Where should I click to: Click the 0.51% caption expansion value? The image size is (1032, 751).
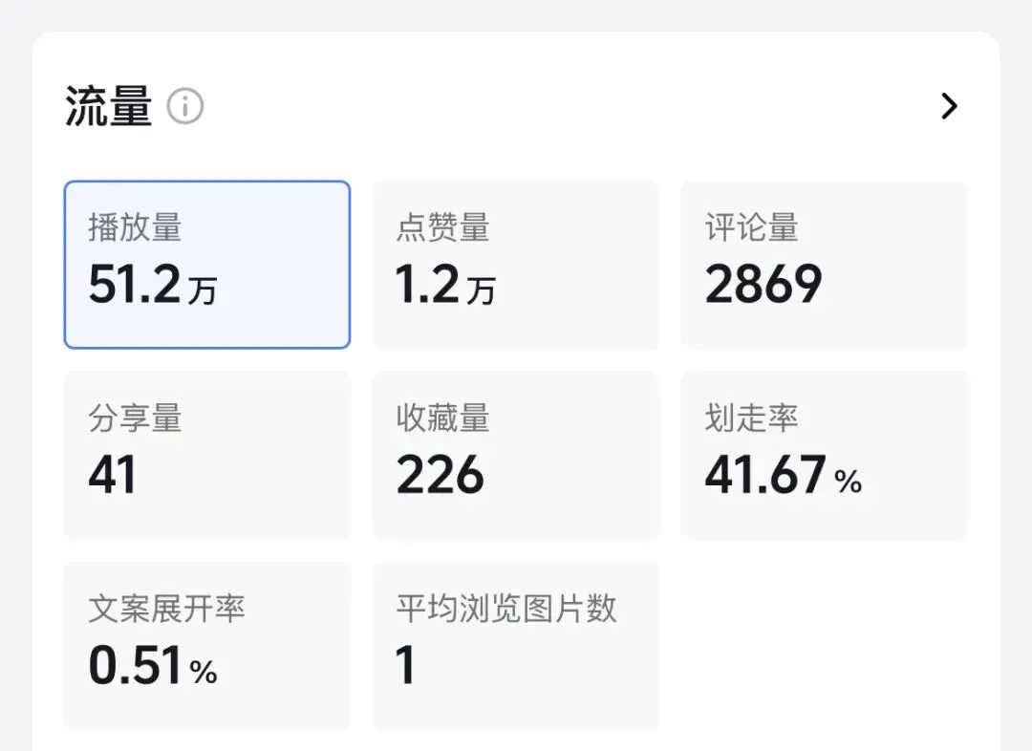point(153,667)
